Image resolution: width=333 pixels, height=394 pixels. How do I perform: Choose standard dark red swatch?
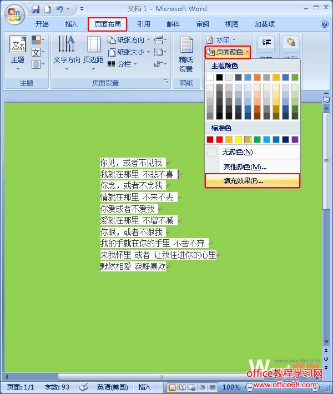coord(210,139)
